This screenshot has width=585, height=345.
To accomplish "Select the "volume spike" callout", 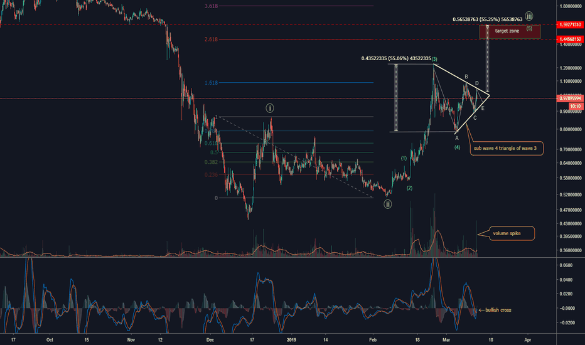I will coord(511,233).
